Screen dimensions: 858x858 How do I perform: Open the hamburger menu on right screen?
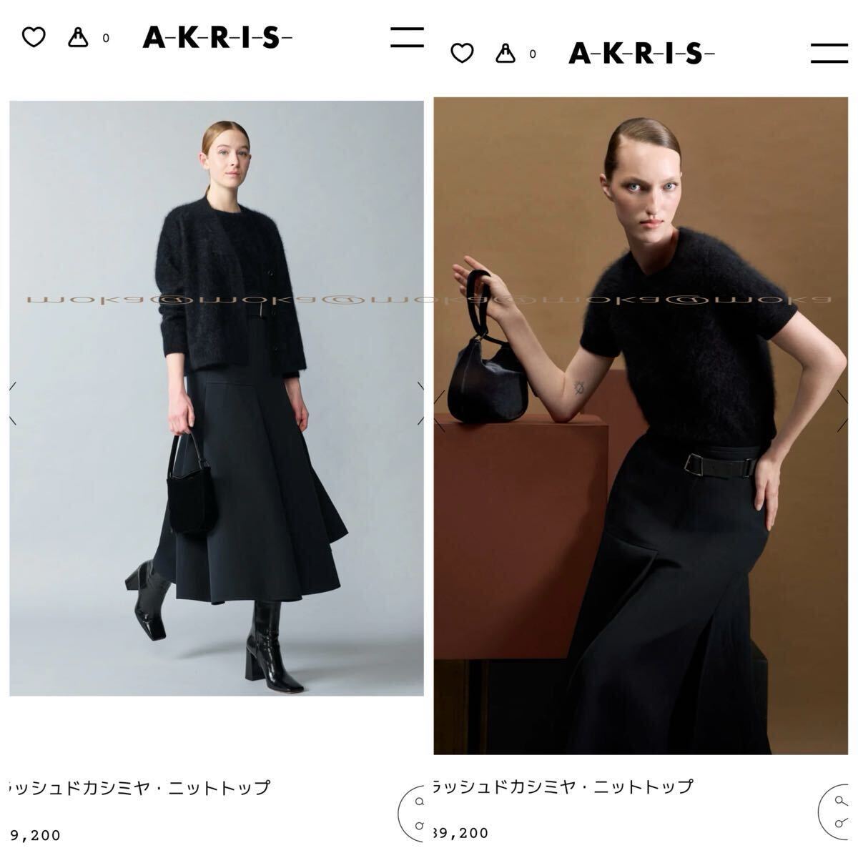pos(830,53)
